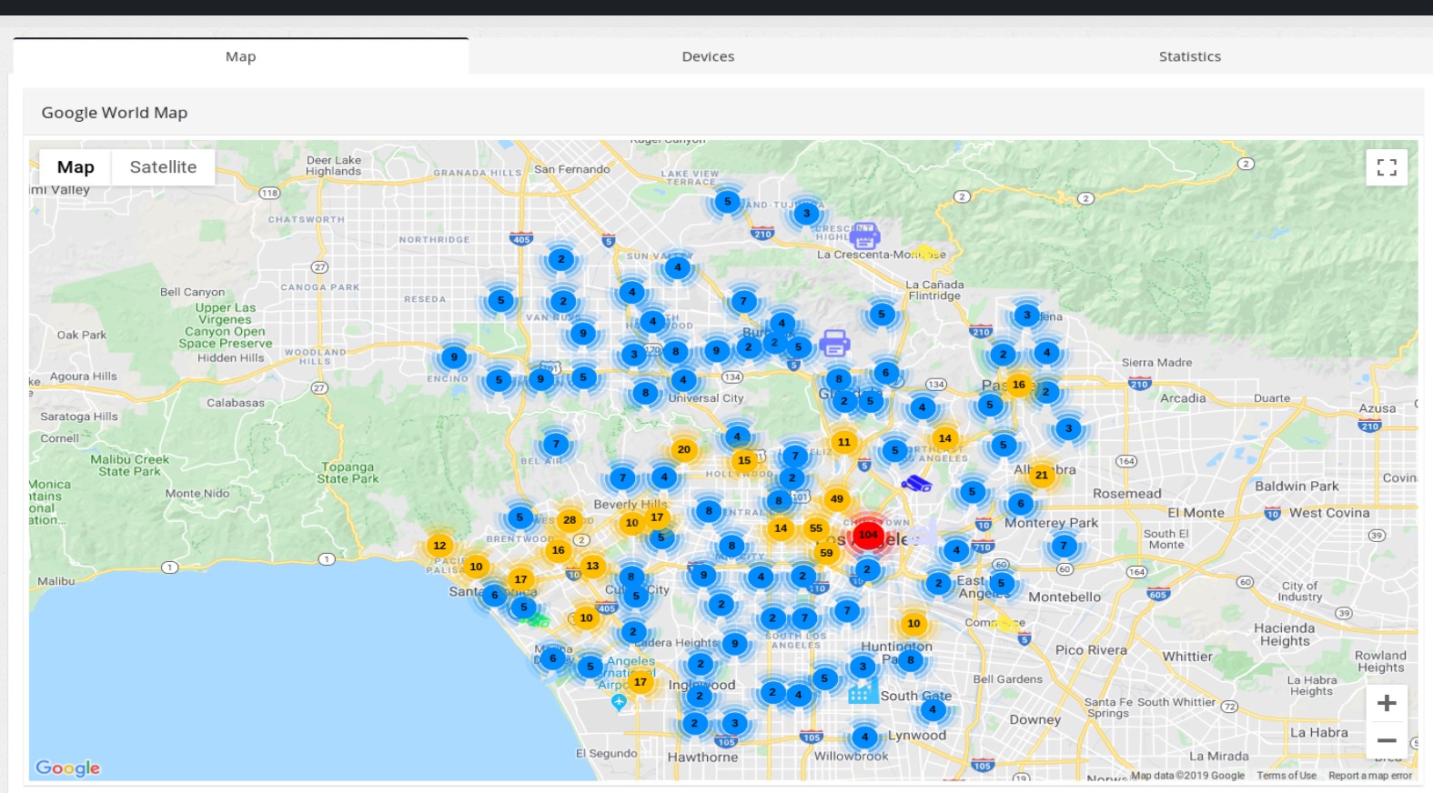Click the Whittier map label
The height and width of the screenshot is (793, 1433).
coord(1187,657)
